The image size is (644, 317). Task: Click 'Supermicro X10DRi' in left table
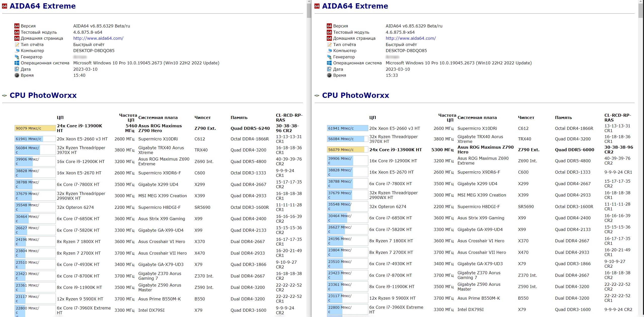[x=158, y=139]
